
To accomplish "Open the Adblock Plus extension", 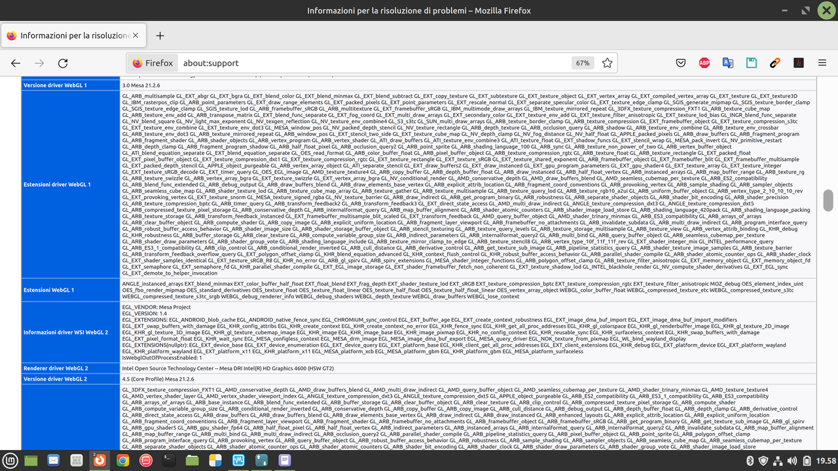I will click(704, 63).
